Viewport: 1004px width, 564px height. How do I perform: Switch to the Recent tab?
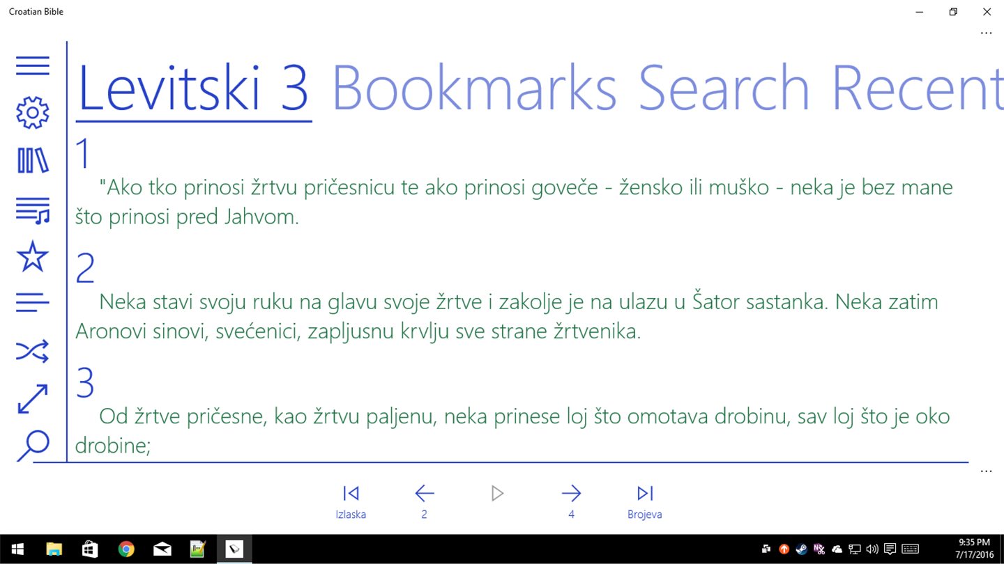pyautogui.click(x=918, y=88)
